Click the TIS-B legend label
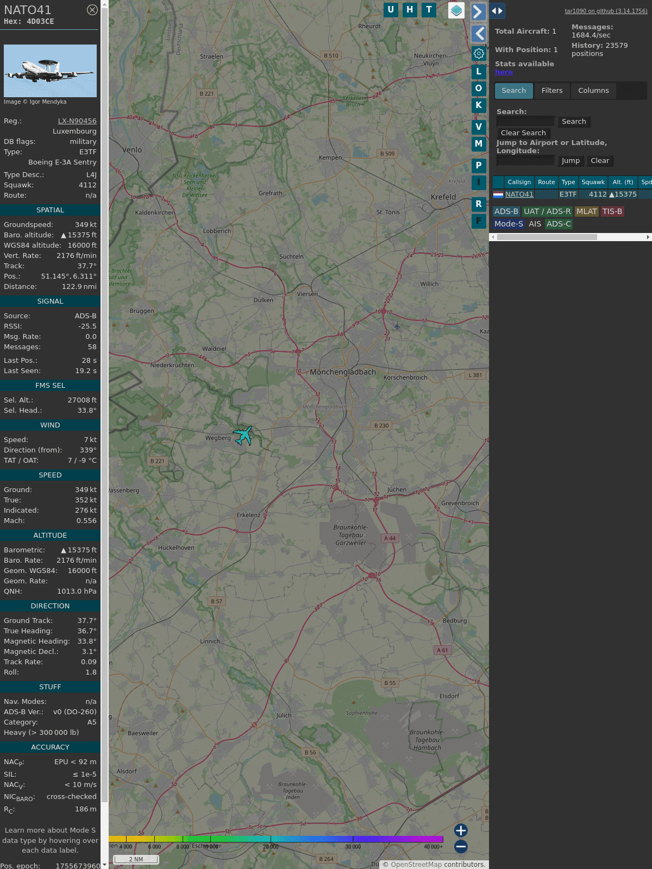Viewport: 652px width, 869px height. (612, 212)
